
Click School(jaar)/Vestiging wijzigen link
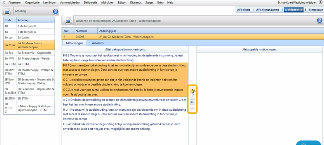tap(302, 2)
